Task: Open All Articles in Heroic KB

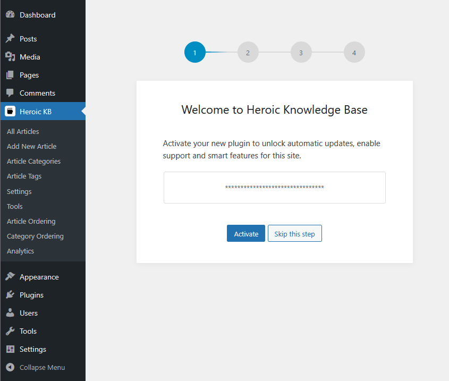Action: [23, 131]
